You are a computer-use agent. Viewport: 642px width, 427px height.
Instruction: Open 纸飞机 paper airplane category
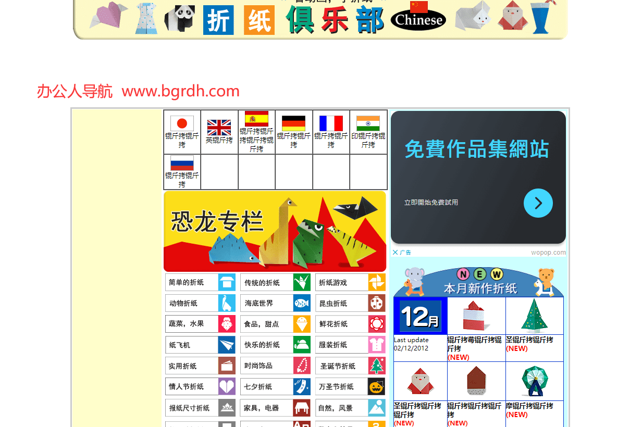click(x=200, y=345)
